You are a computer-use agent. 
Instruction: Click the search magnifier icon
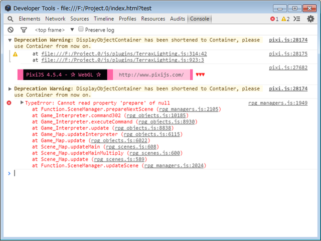[10, 19]
